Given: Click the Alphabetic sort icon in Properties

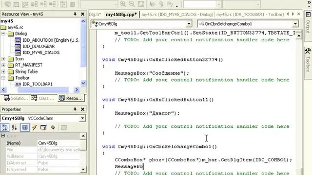Looking at the screenshot, I should point(14,127).
